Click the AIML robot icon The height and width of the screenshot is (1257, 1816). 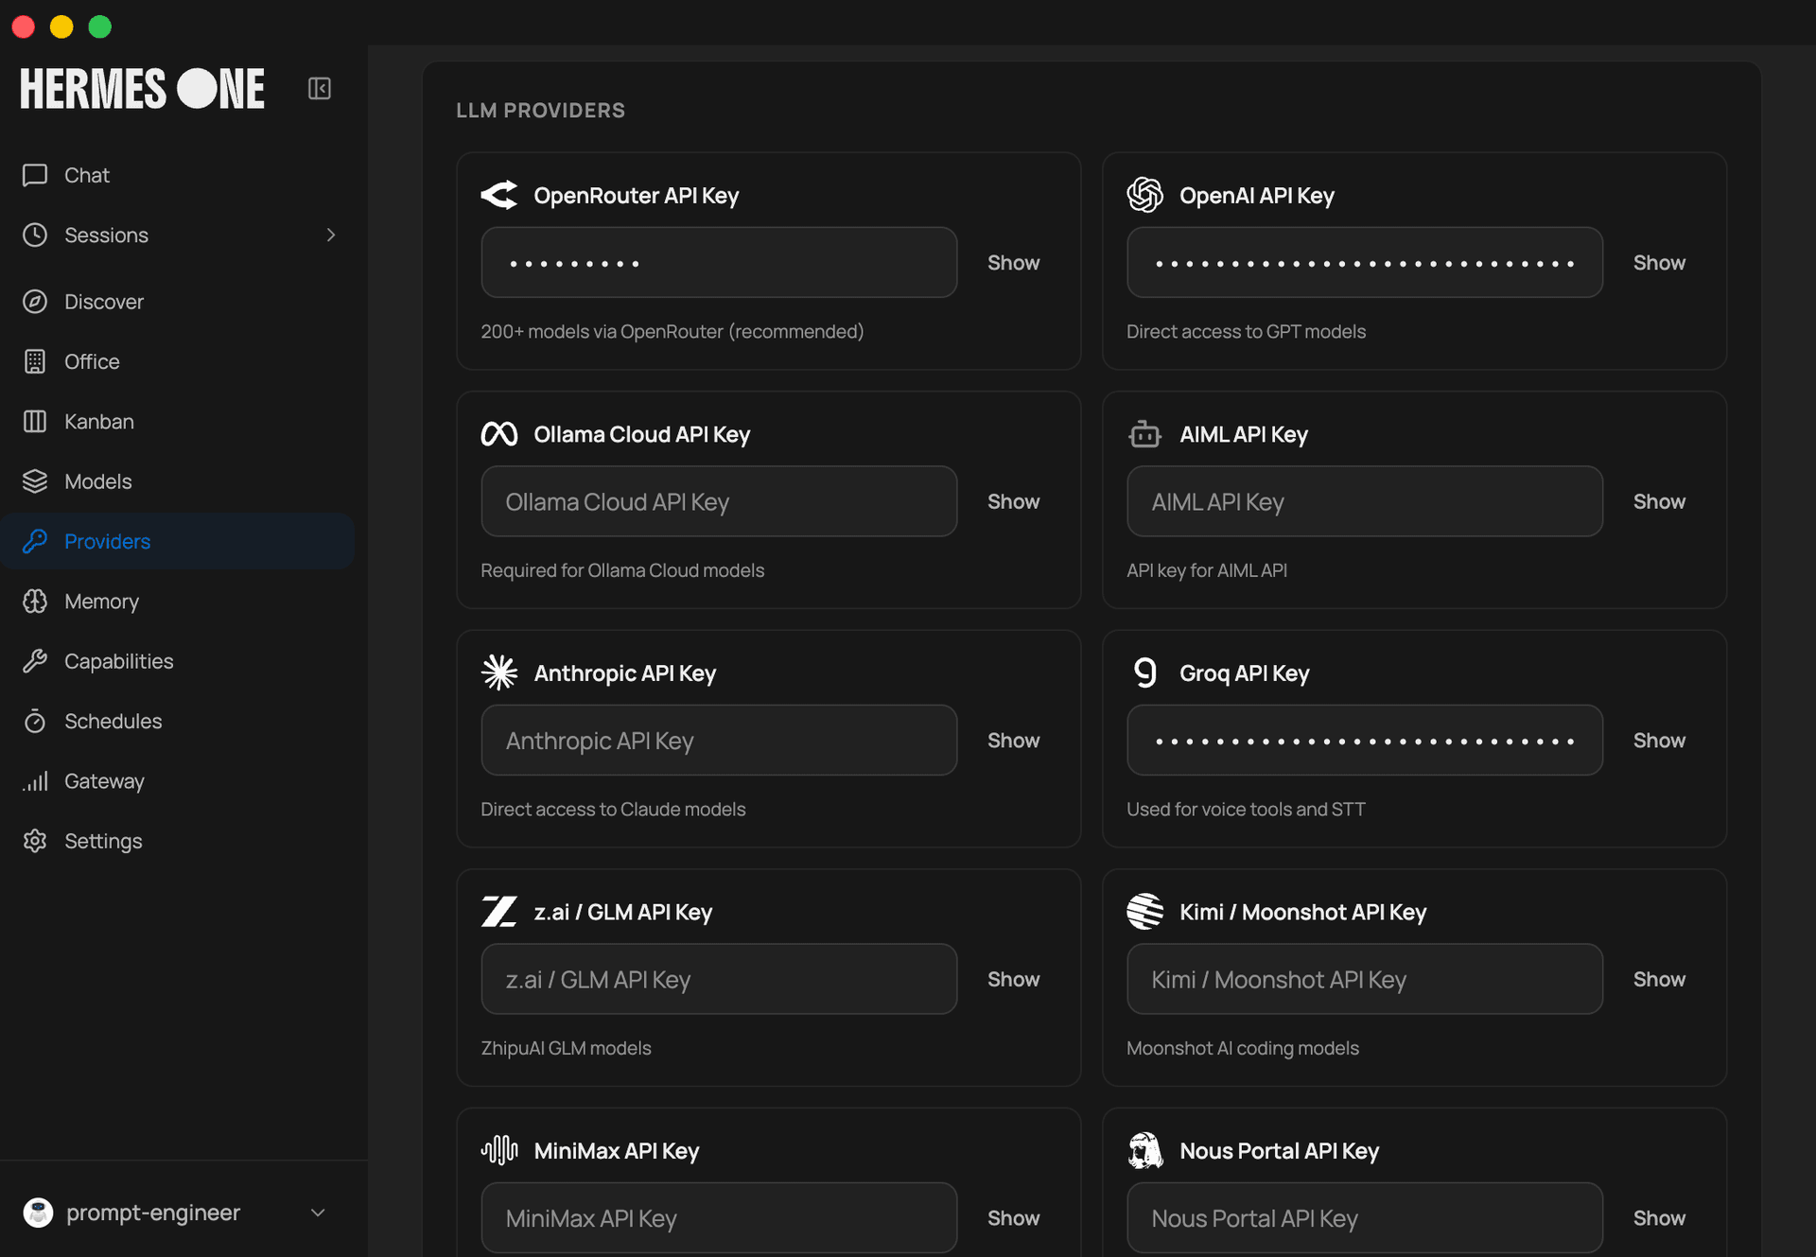tap(1145, 434)
